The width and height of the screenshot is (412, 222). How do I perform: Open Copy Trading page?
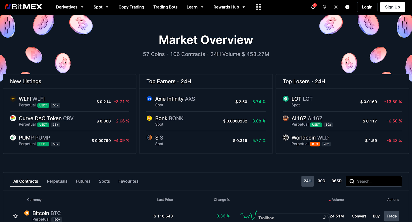click(x=131, y=7)
